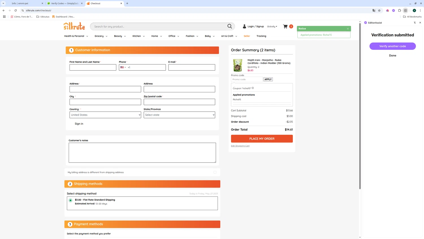Open the Ubicutus bookmarks folder

[43, 17]
